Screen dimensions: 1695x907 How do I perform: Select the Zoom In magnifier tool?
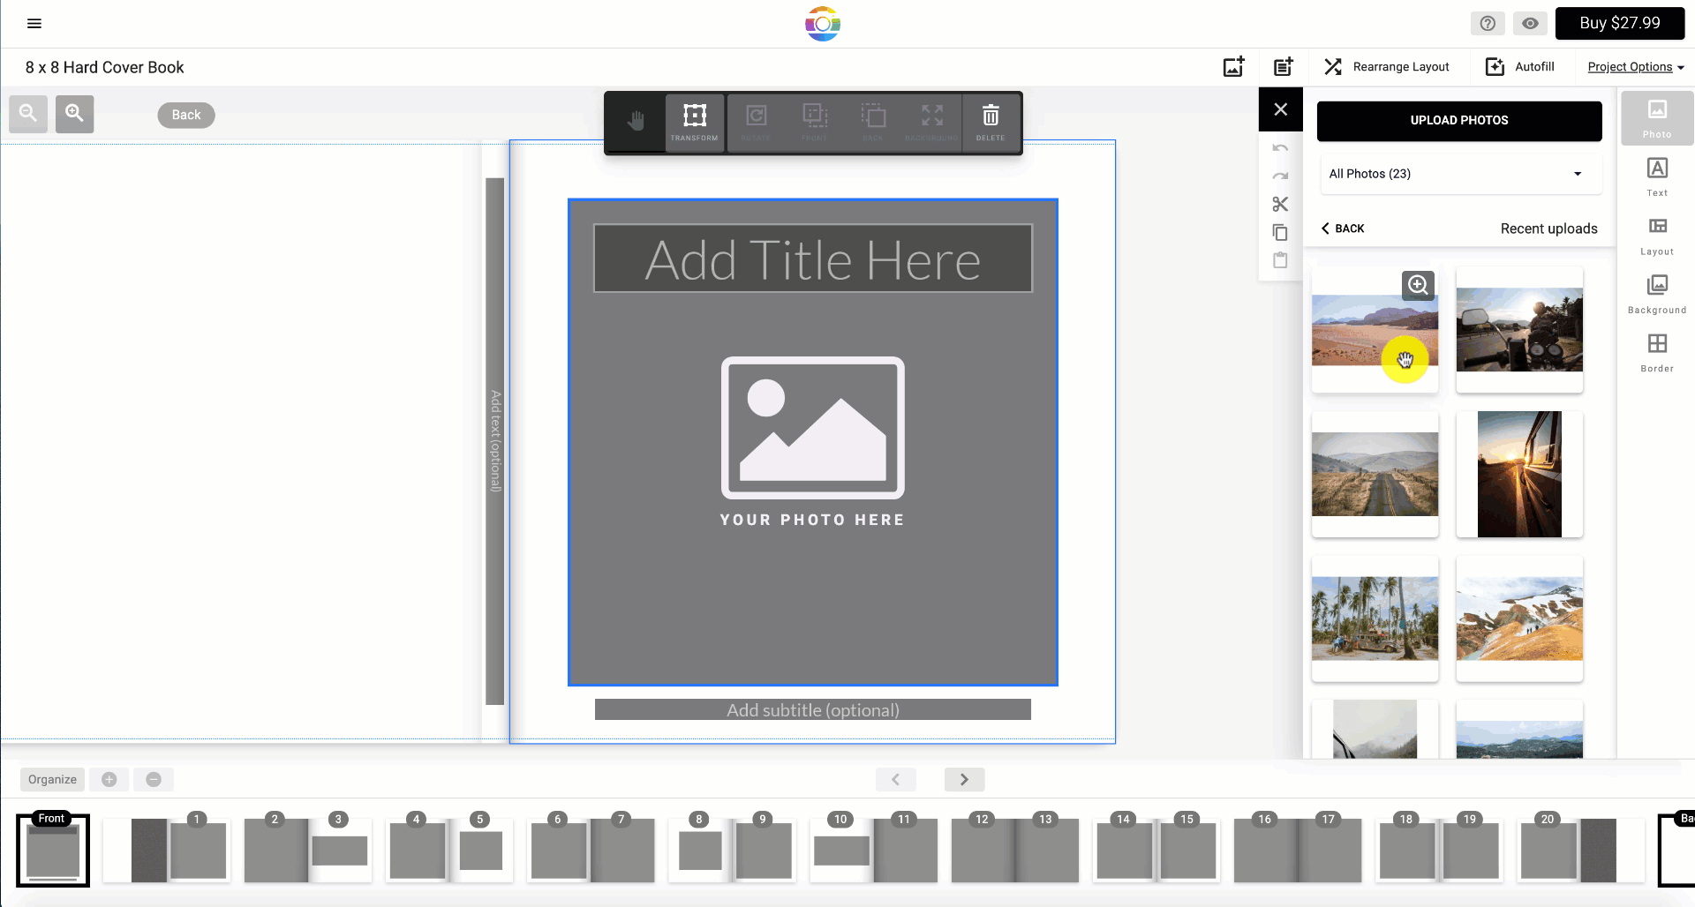pyautogui.click(x=74, y=114)
